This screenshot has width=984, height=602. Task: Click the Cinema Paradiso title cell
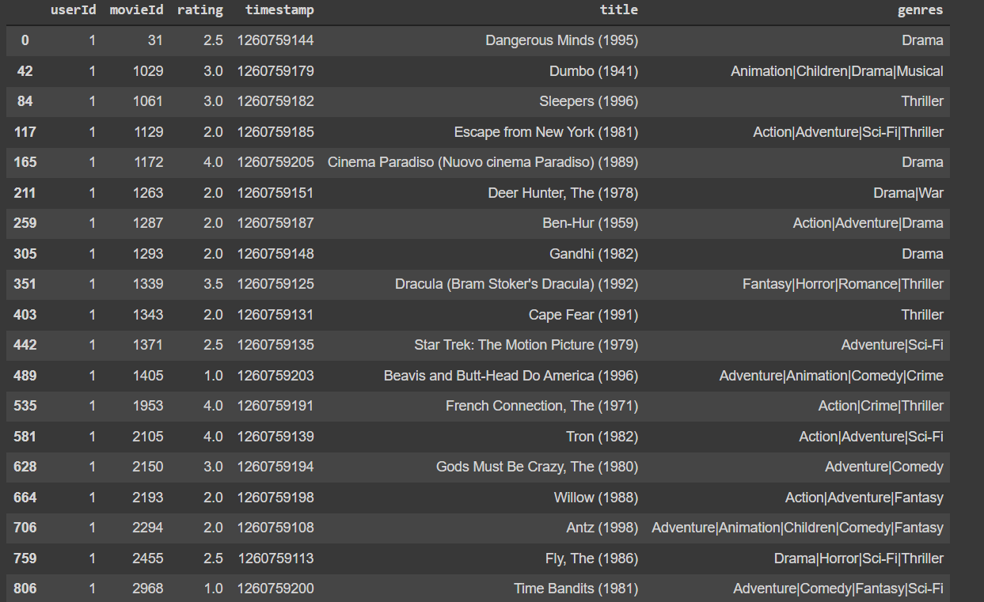(x=483, y=162)
